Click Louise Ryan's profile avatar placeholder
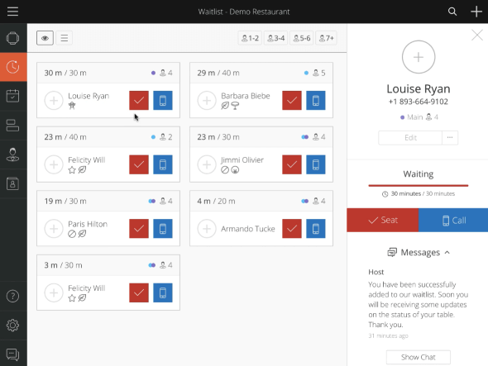Screen dimensions: 488x366 (x=419, y=57)
